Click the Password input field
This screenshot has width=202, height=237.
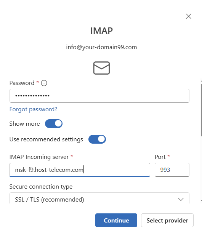click(99, 96)
